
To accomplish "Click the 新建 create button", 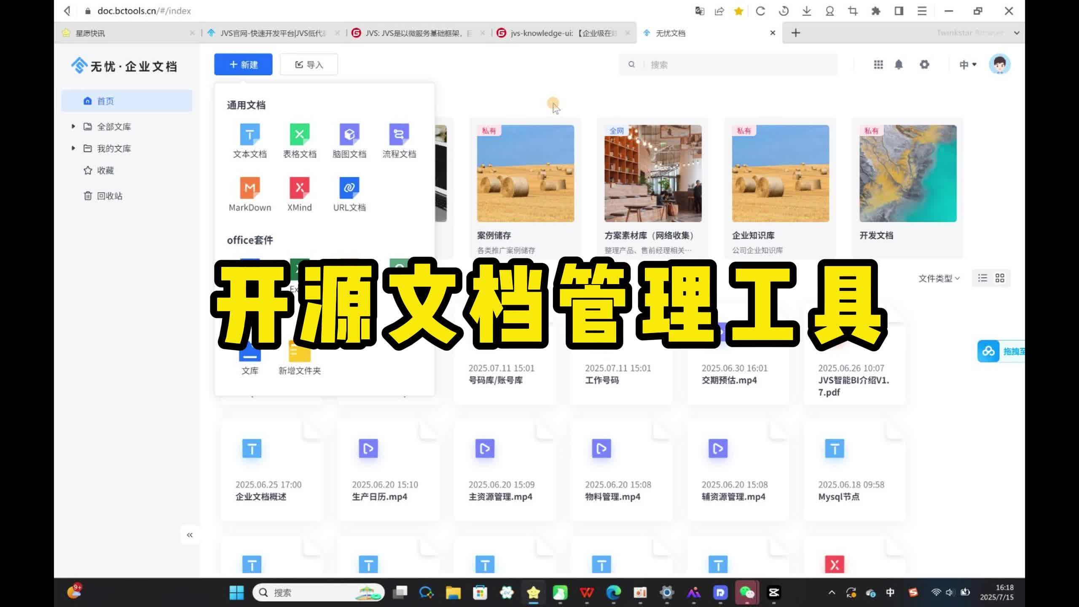I will point(243,64).
